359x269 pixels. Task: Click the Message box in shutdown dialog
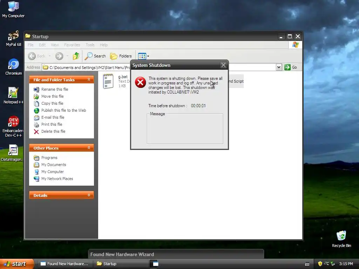pos(185,129)
